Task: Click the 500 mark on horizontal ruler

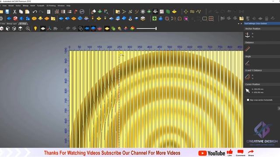Action: click(x=170, y=47)
